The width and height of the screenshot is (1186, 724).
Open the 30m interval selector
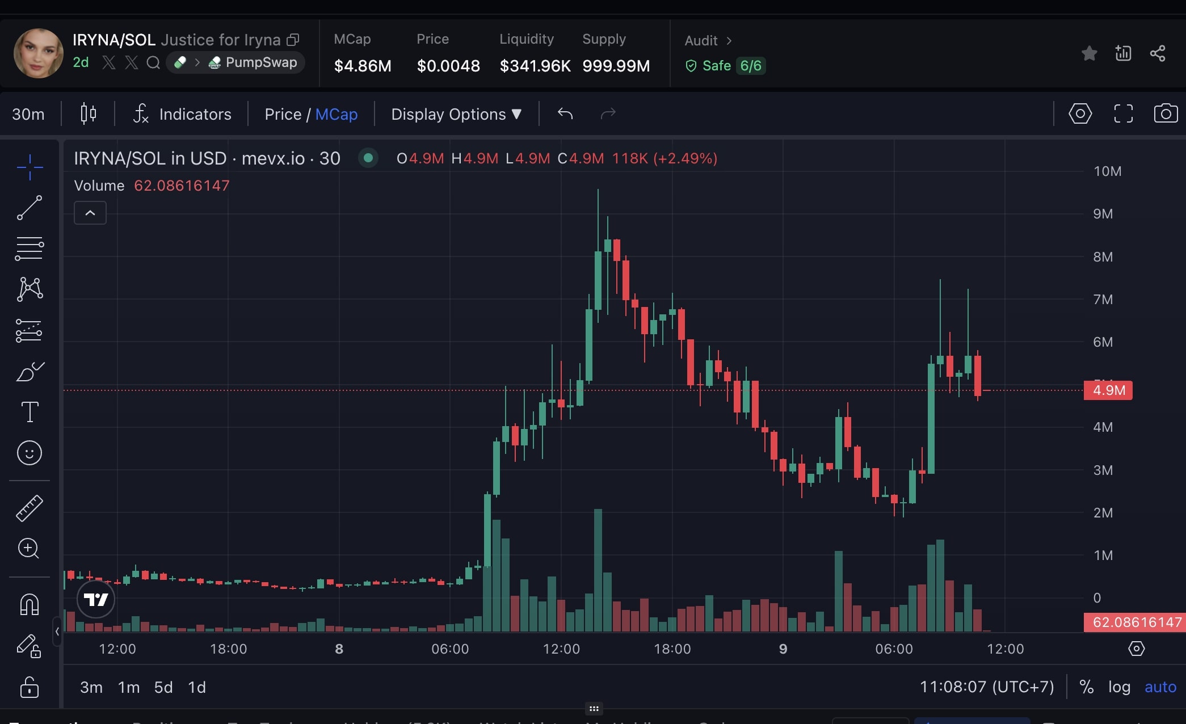pyautogui.click(x=28, y=114)
